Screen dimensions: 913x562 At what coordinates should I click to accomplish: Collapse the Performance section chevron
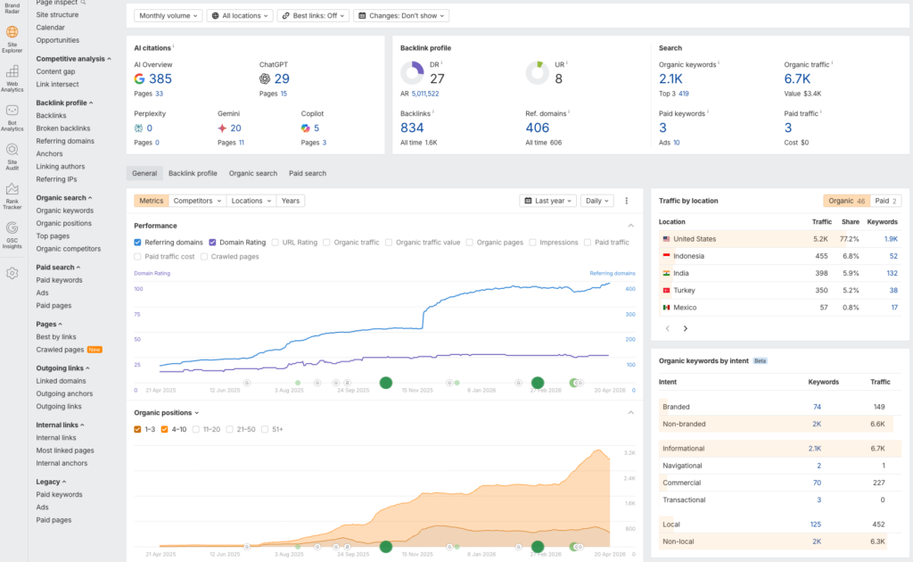[630, 226]
